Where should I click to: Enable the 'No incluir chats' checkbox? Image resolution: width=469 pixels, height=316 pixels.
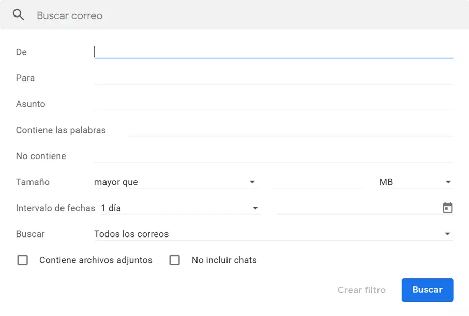click(175, 260)
